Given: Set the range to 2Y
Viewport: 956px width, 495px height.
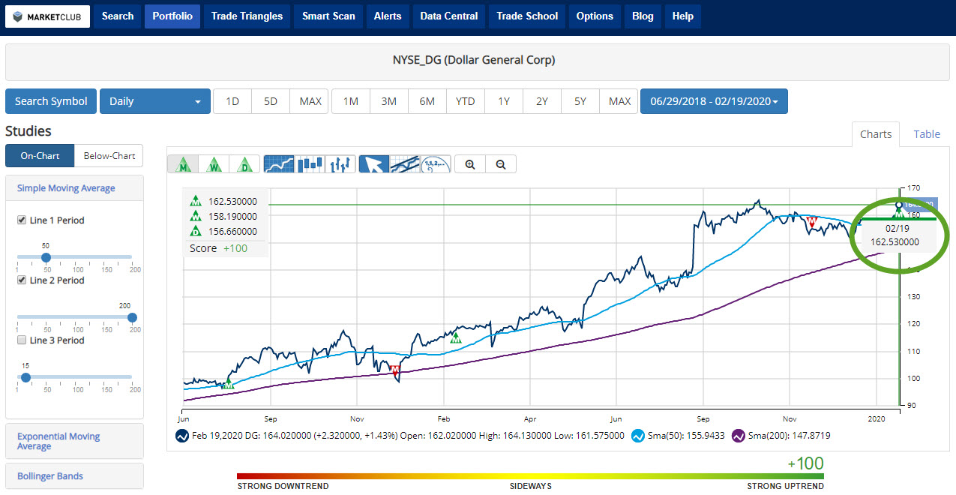Looking at the screenshot, I should [542, 101].
